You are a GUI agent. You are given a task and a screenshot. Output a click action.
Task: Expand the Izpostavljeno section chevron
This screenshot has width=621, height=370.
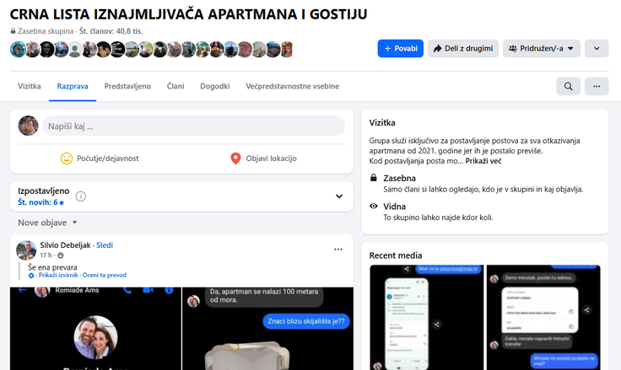pyautogui.click(x=339, y=196)
